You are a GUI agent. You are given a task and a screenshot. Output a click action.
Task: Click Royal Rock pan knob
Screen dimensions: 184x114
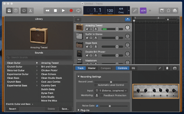[x=127, y=45]
